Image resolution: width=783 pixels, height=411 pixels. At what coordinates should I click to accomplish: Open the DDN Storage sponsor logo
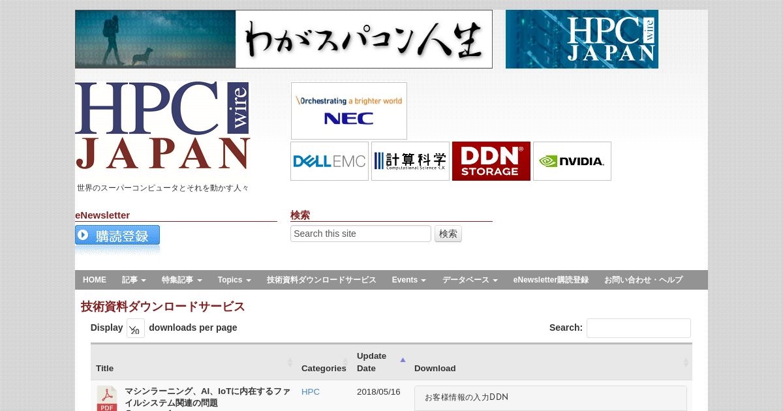(491, 161)
